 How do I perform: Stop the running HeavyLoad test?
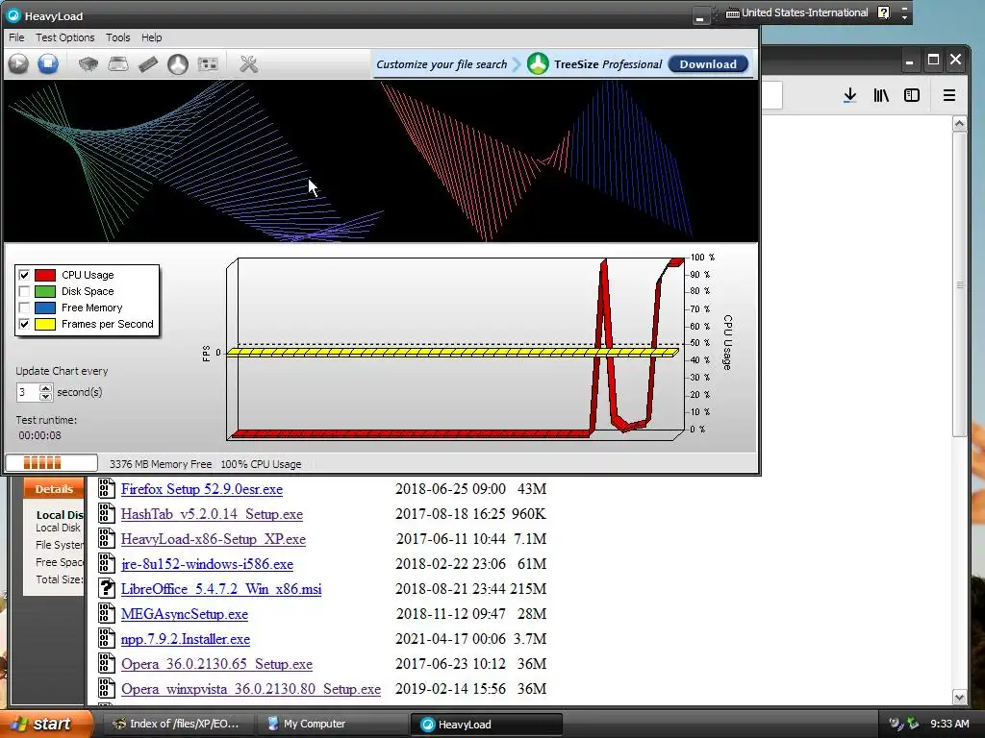tap(48, 63)
